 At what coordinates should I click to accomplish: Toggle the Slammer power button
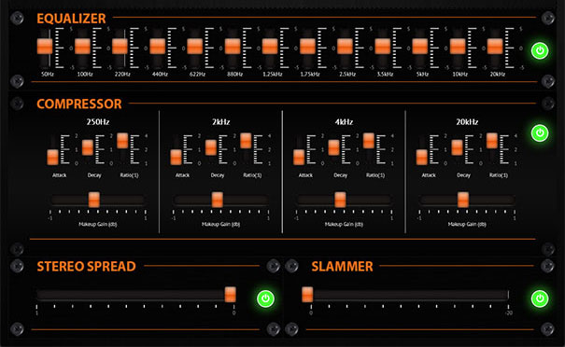click(540, 298)
